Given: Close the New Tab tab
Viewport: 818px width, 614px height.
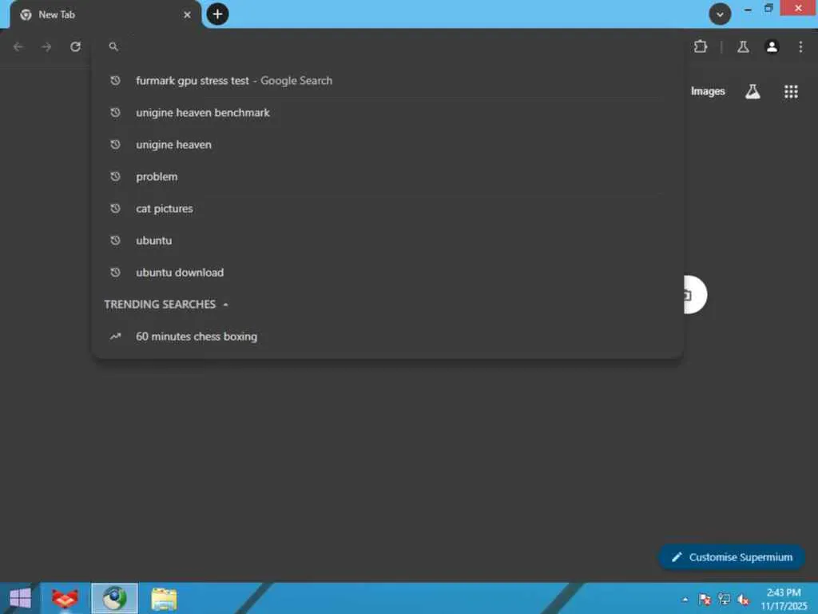Looking at the screenshot, I should tap(187, 14).
